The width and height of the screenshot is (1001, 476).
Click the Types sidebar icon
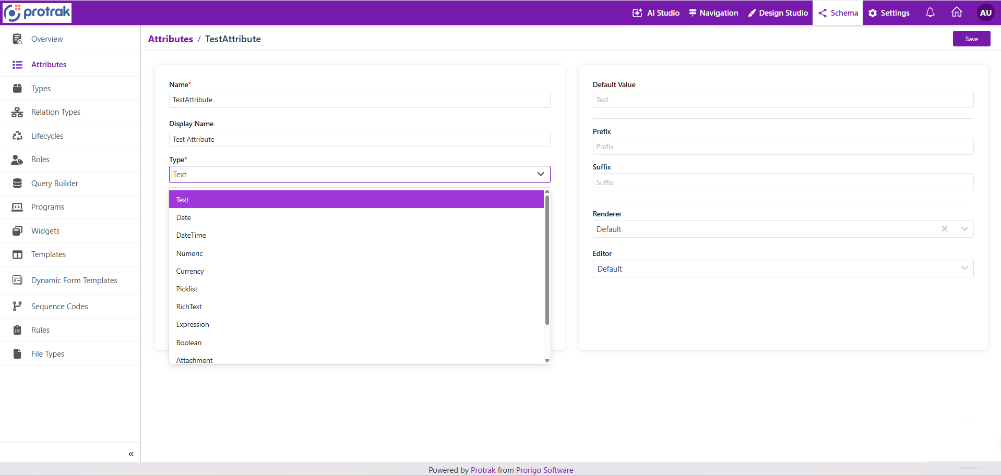point(17,88)
